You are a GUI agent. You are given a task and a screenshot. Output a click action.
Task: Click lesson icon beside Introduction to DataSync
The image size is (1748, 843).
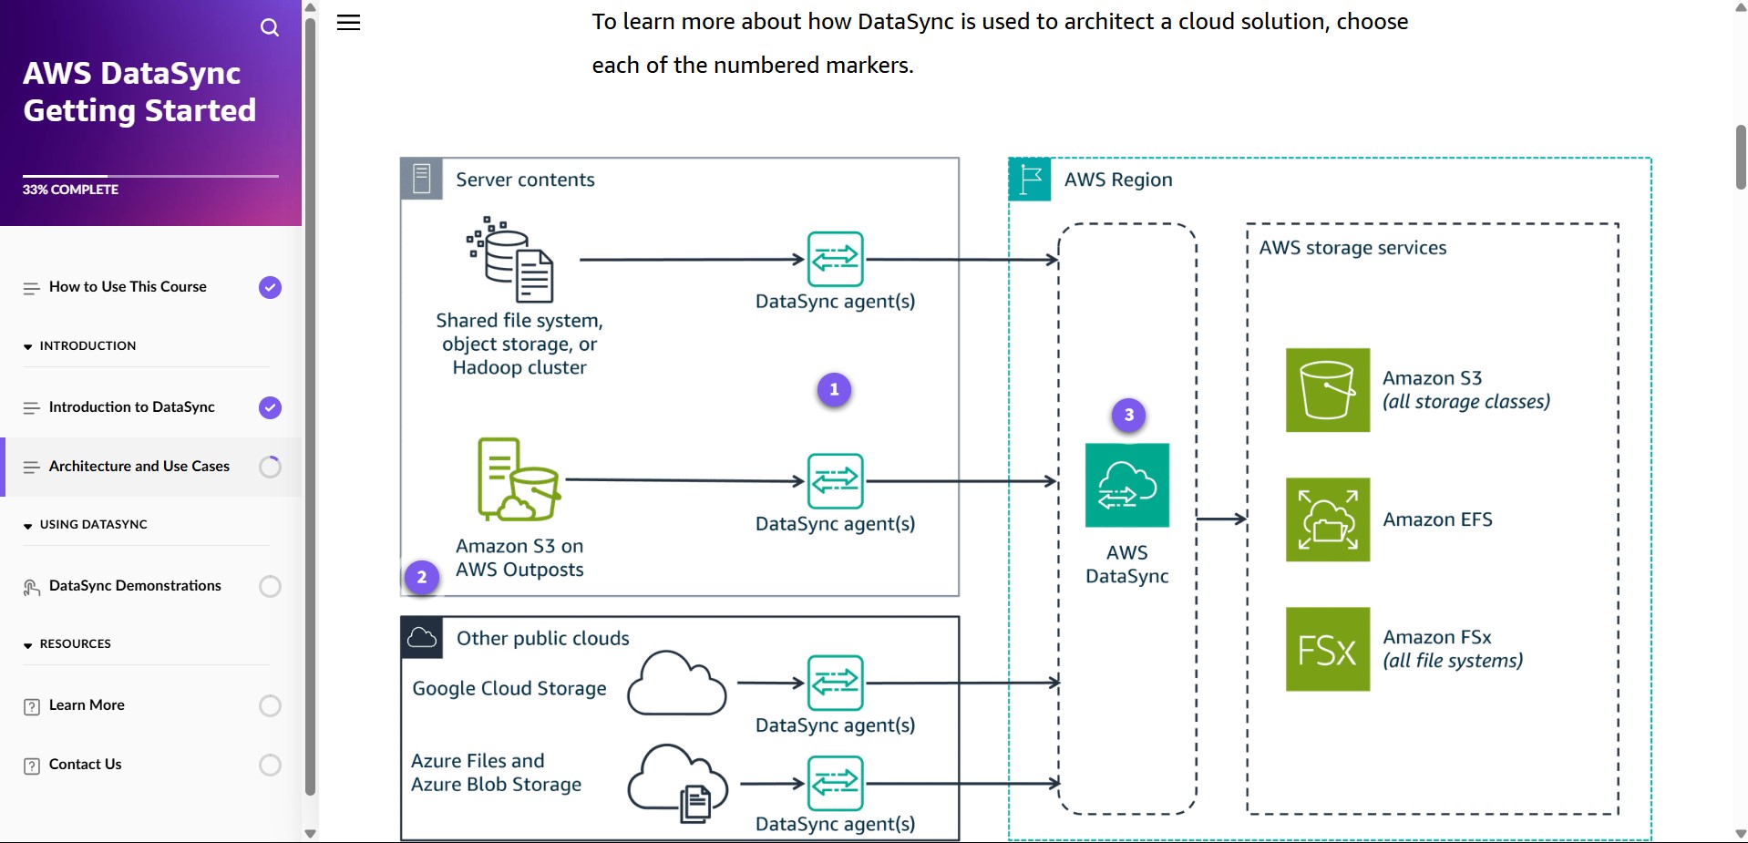pyautogui.click(x=31, y=408)
